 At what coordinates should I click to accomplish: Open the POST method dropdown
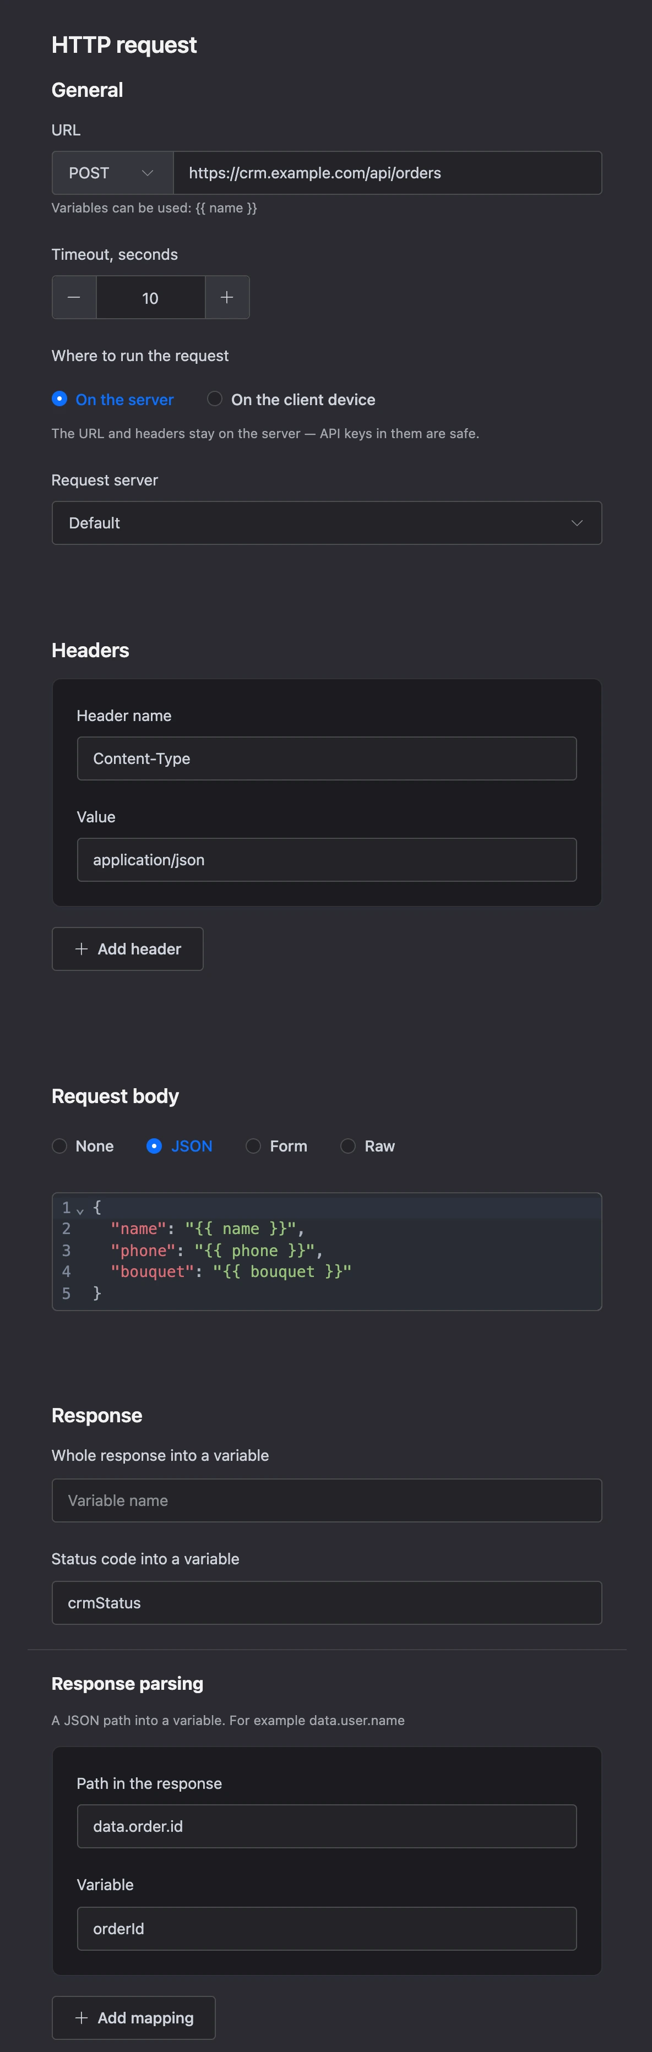pos(112,173)
